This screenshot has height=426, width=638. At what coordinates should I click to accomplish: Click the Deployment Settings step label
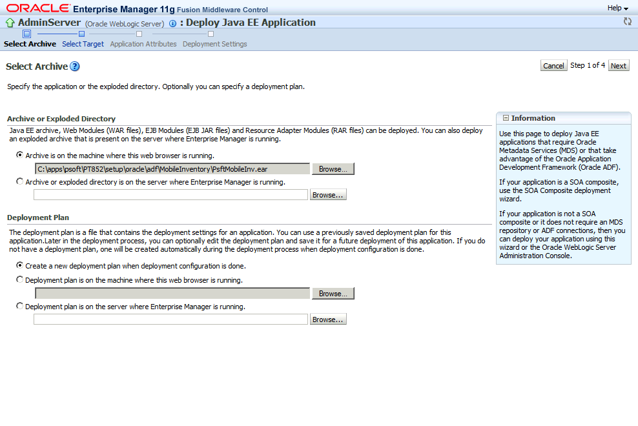tap(215, 44)
